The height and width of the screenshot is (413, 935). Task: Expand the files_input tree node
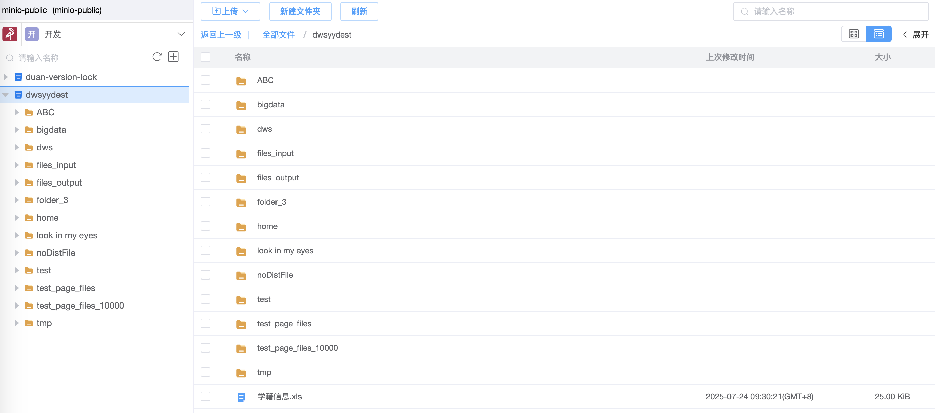(x=16, y=165)
